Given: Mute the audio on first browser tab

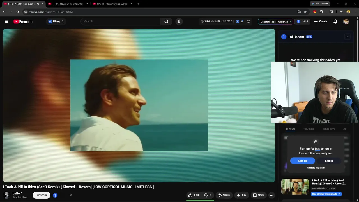Looking at the screenshot, I should [38, 4].
